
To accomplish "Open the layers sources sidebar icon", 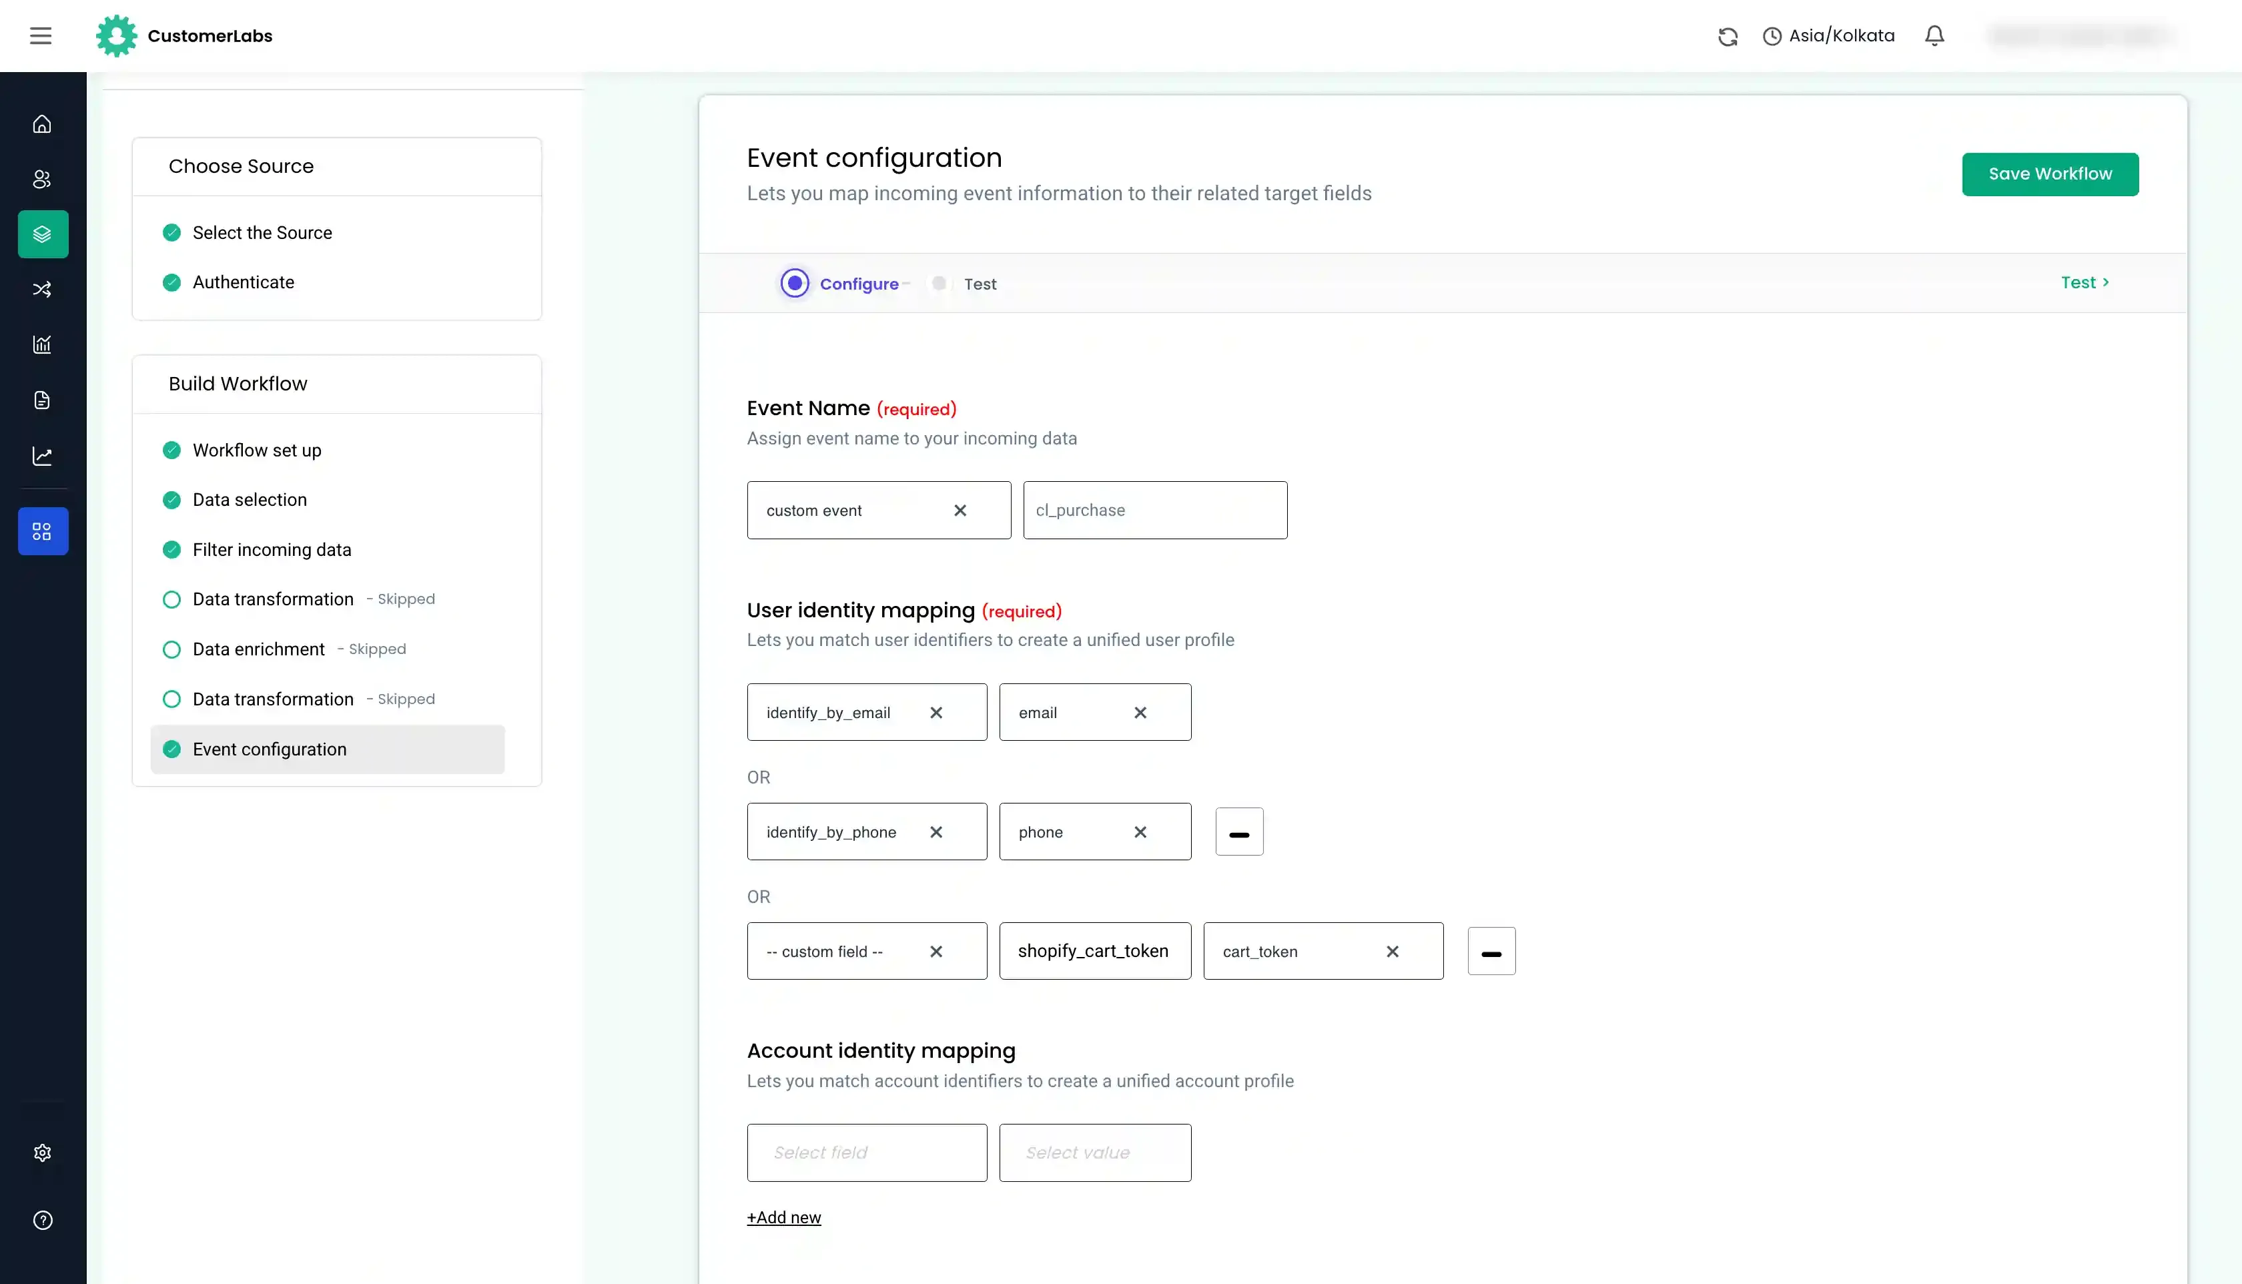I will (43, 235).
